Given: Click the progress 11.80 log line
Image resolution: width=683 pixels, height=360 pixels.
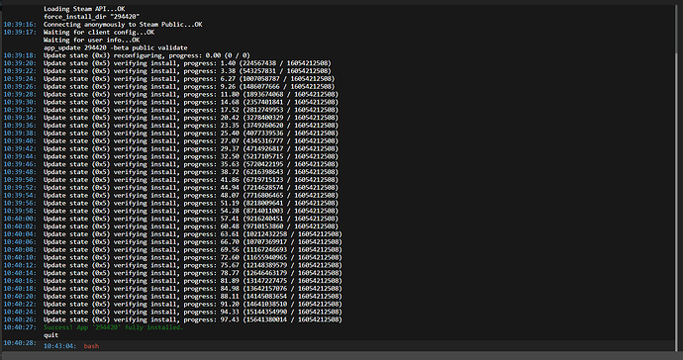Looking at the screenshot, I should click(191, 95).
